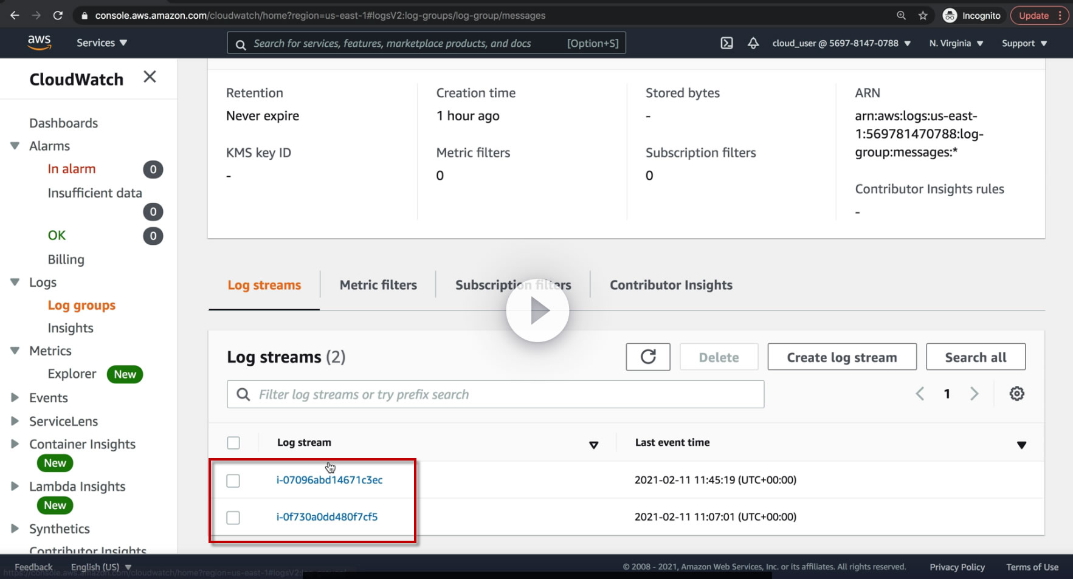Click the Search all button

click(976, 357)
